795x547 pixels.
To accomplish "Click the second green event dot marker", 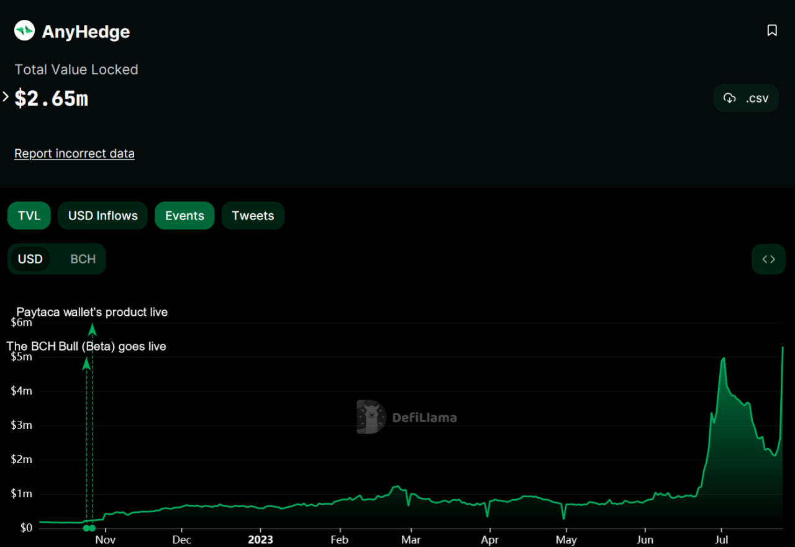I will 93,528.
